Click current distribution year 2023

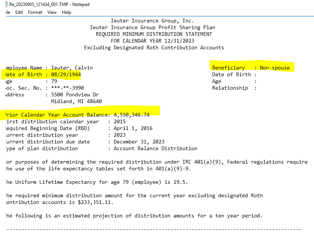120,135
